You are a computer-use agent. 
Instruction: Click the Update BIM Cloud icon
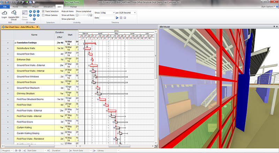[14, 13]
